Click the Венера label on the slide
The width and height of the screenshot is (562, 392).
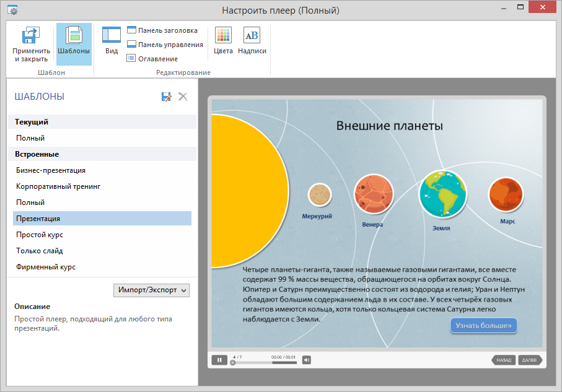(372, 225)
